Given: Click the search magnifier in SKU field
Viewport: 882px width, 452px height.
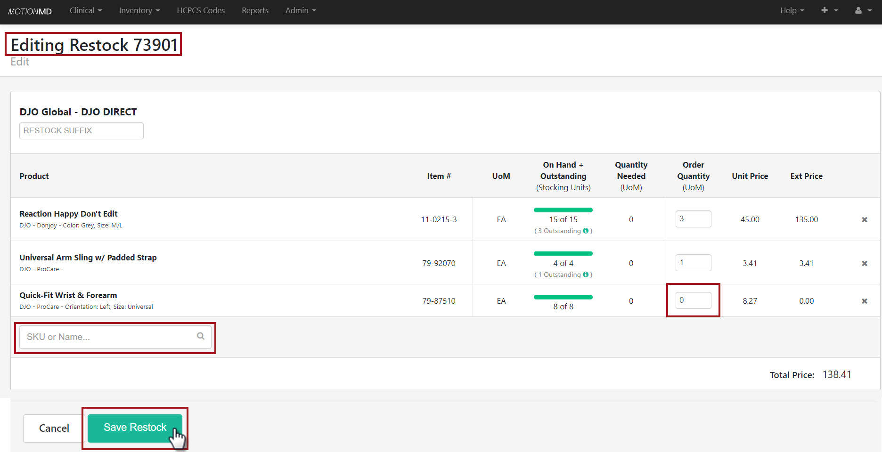Looking at the screenshot, I should click(x=201, y=336).
